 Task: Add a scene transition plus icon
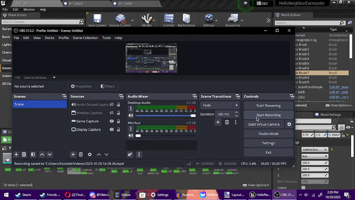218,122
